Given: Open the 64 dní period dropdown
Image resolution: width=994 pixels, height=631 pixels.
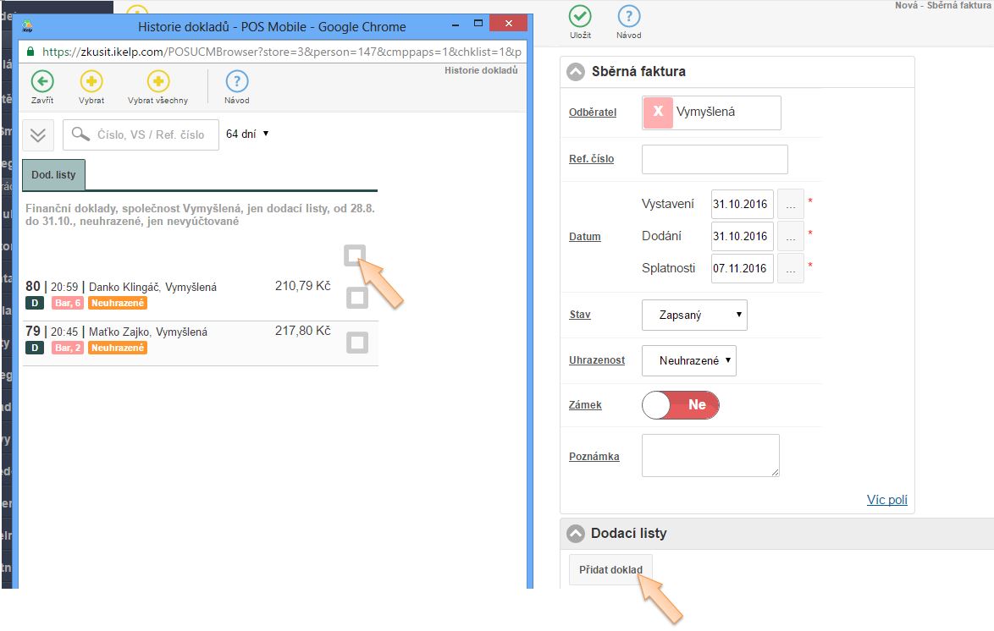Looking at the screenshot, I should [x=247, y=134].
